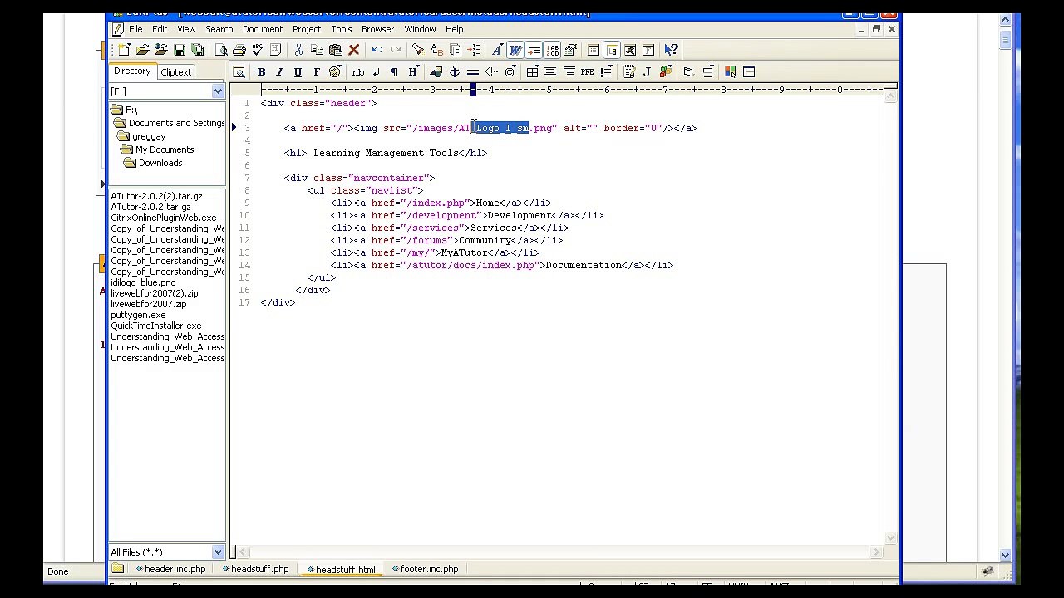Switch to header.inc.php document tab

pyautogui.click(x=170, y=569)
